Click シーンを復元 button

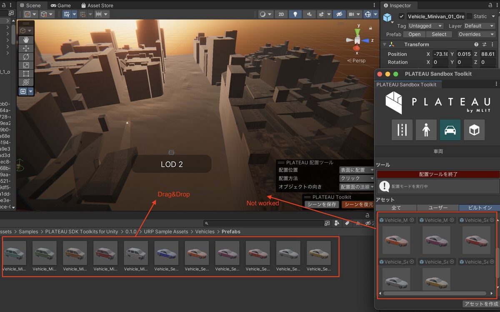pyautogui.click(x=357, y=204)
